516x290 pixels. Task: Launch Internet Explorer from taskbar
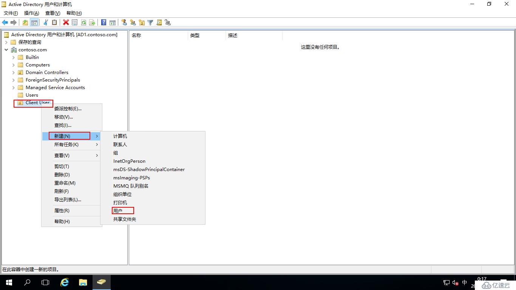(x=65, y=282)
